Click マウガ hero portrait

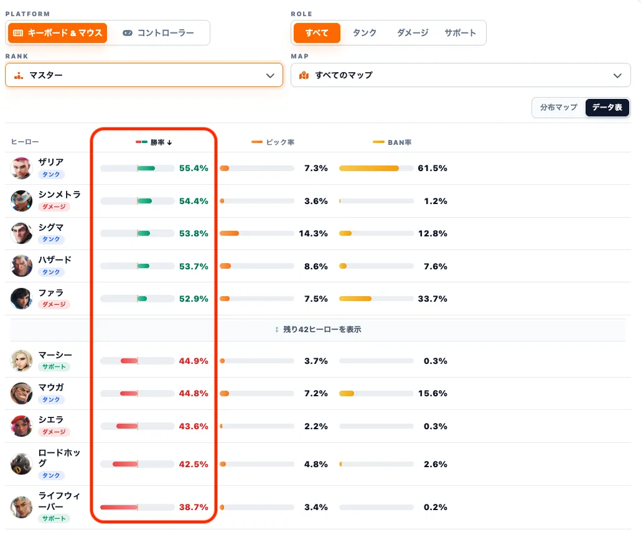click(x=21, y=393)
